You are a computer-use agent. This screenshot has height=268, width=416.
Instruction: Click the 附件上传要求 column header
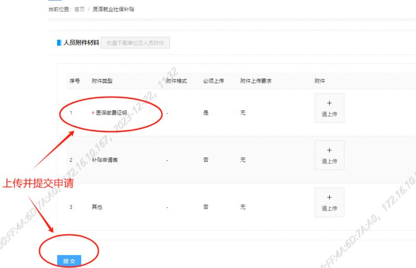[x=256, y=81]
